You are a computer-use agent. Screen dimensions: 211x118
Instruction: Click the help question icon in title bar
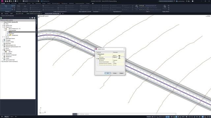tap(193, 1)
